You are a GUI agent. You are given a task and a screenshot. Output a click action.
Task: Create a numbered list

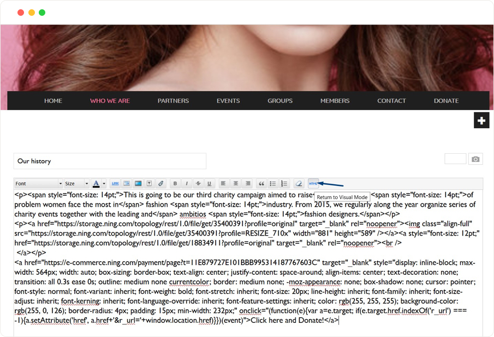(x=284, y=183)
